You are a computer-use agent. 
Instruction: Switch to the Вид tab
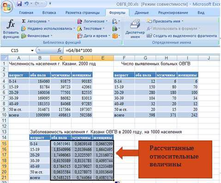(201, 12)
